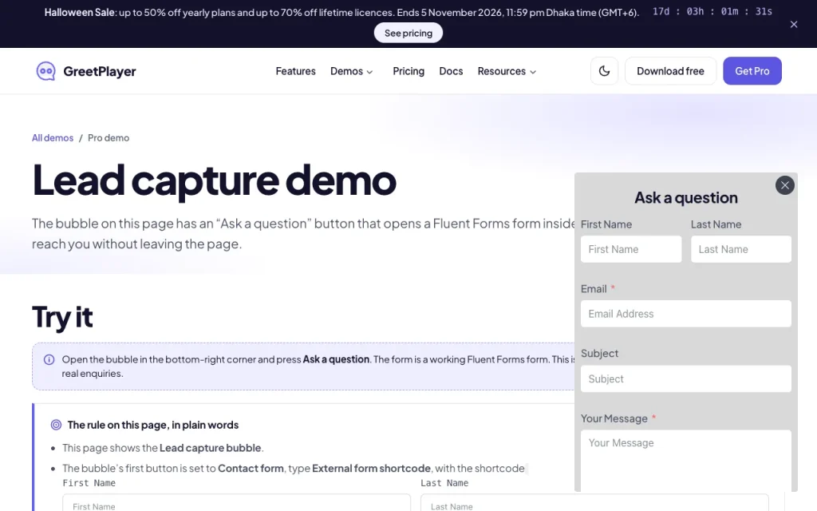Click the "External form shortcode" bold text
This screenshot has height=511, width=817.
click(371, 468)
